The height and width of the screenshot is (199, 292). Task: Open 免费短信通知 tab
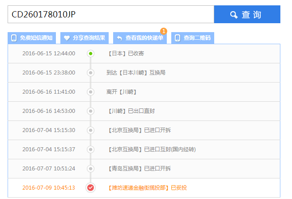[x=32, y=38]
